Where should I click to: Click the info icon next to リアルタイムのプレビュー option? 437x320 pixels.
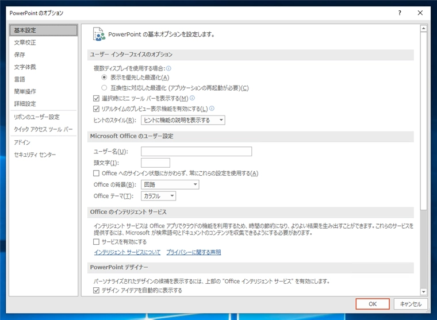point(212,109)
